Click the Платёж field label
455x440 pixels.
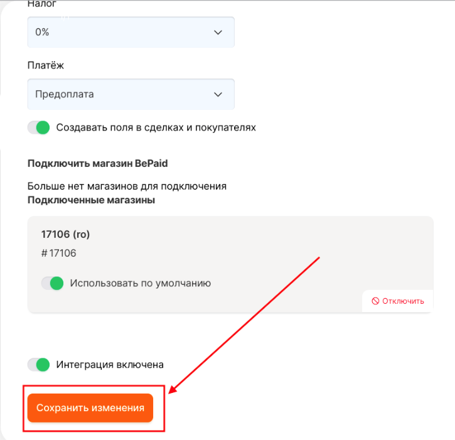pos(46,65)
